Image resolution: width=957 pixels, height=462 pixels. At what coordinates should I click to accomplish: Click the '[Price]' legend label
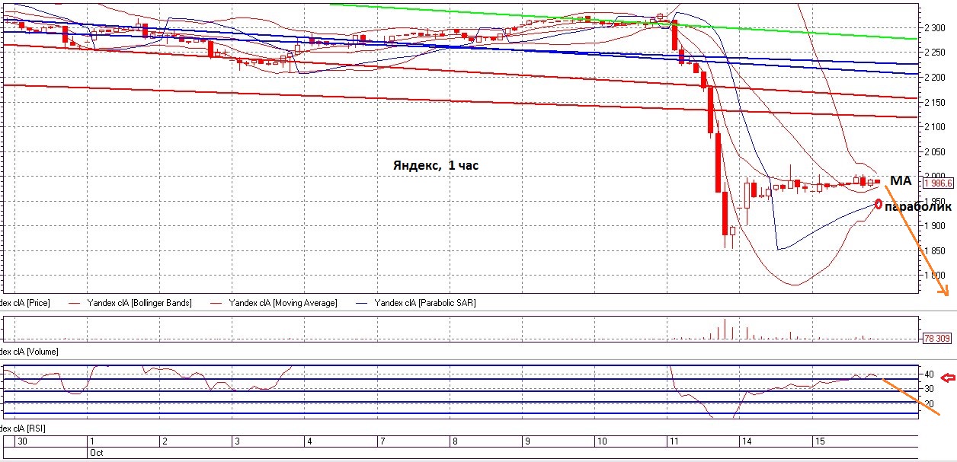click(37, 303)
